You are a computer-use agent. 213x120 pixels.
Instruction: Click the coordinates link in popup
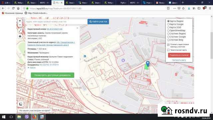49,65
